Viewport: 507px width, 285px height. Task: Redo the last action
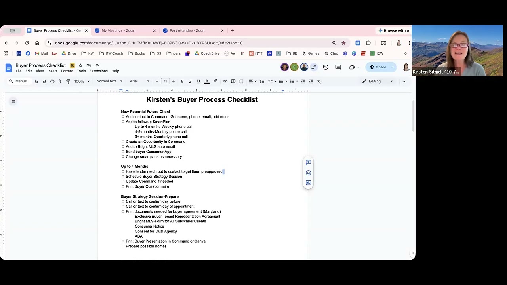click(44, 81)
